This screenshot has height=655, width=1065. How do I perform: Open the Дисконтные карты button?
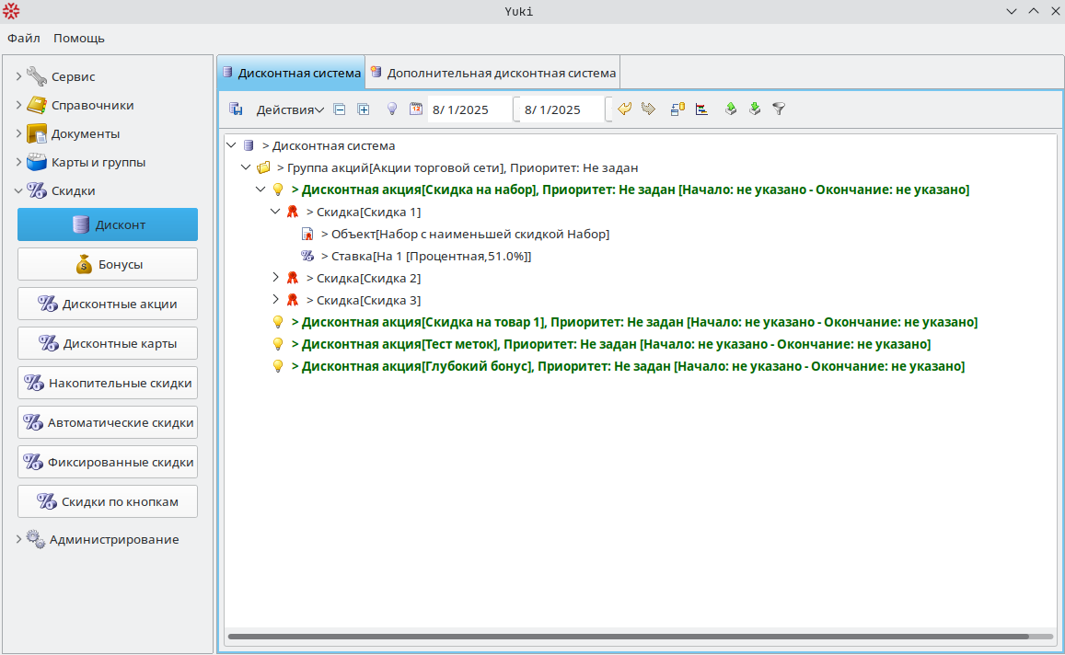(108, 344)
